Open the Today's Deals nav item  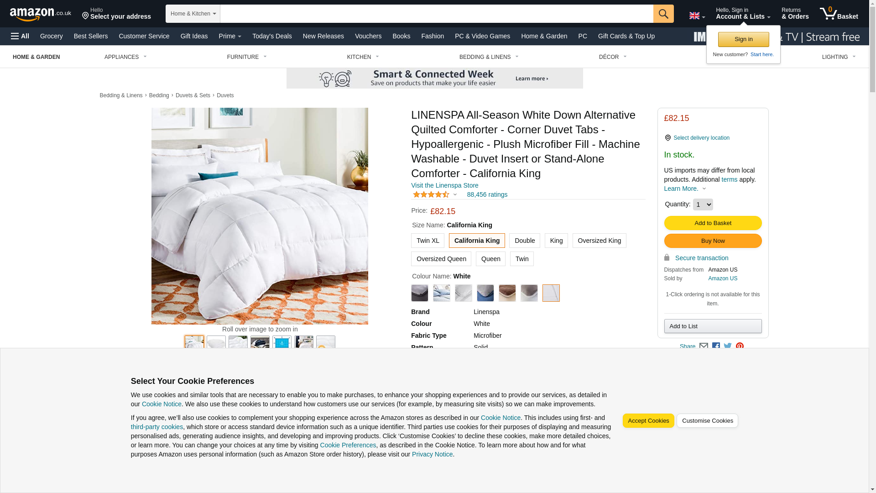[x=272, y=36]
